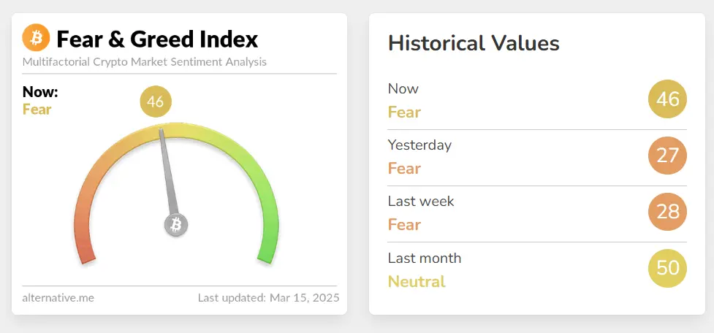The width and height of the screenshot is (714, 333).
Task: Click the Neutral sentiment label
Action: click(x=417, y=281)
